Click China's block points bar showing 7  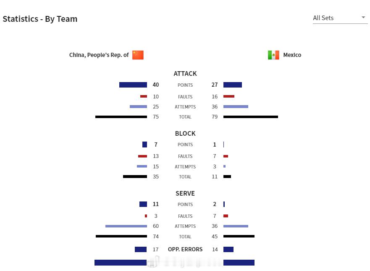click(144, 145)
